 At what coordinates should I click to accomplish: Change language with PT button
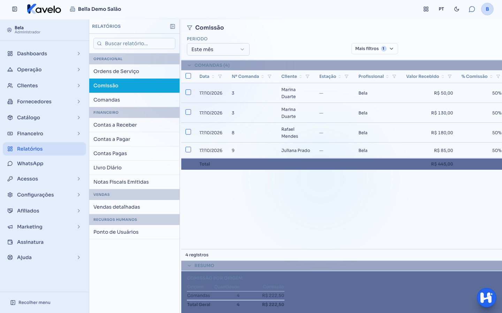pos(441,9)
